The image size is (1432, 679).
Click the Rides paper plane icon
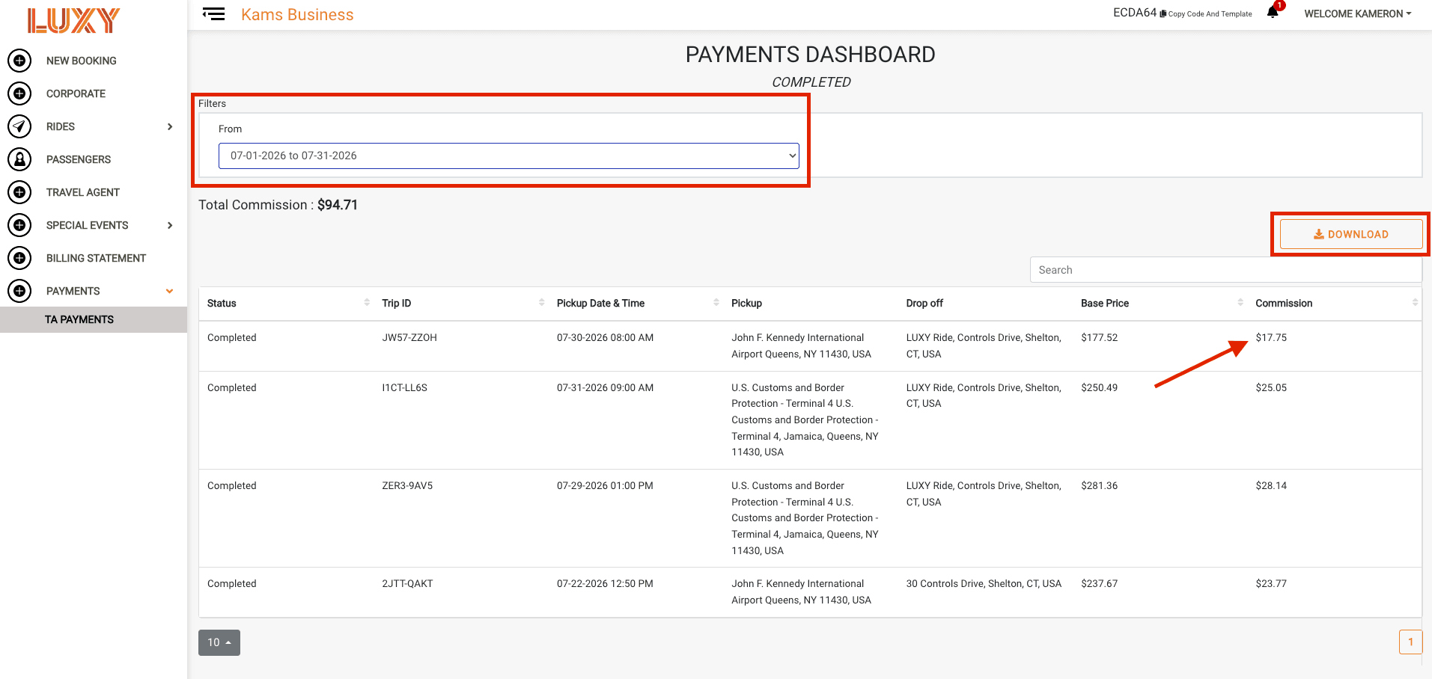19,126
